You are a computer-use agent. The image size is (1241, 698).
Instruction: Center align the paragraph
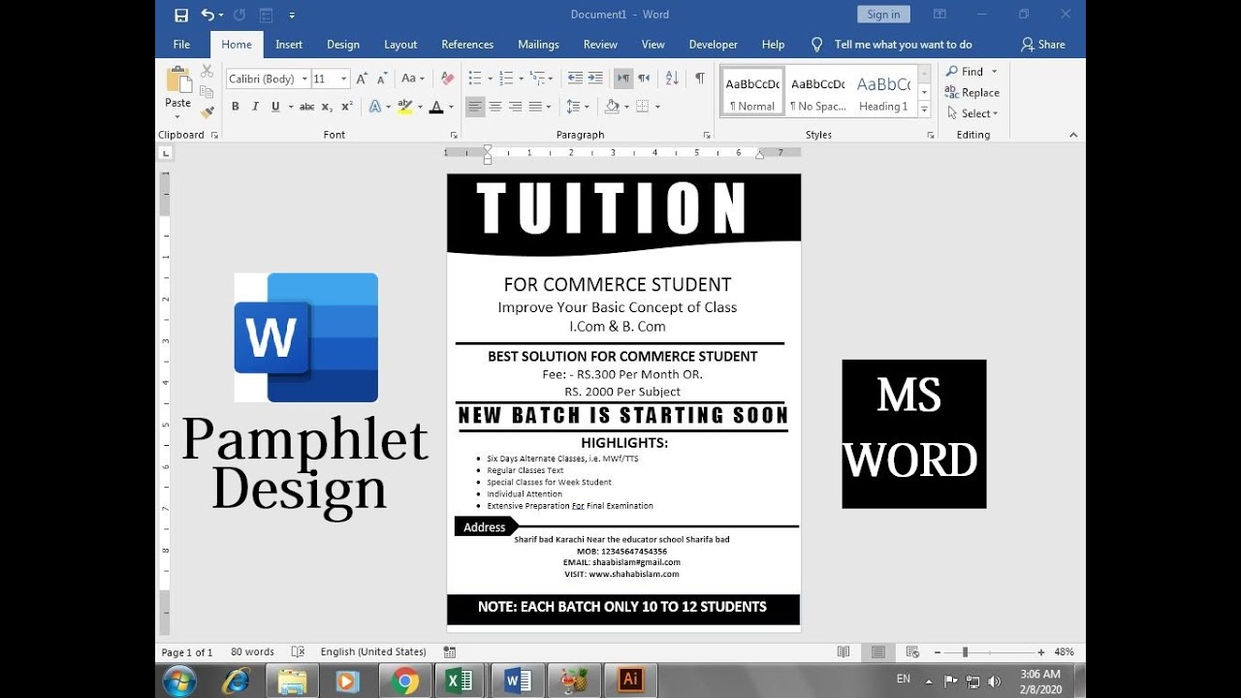tap(495, 107)
